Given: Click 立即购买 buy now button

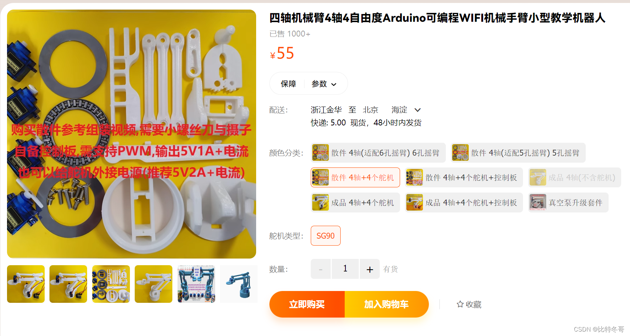Looking at the screenshot, I should click(x=307, y=304).
